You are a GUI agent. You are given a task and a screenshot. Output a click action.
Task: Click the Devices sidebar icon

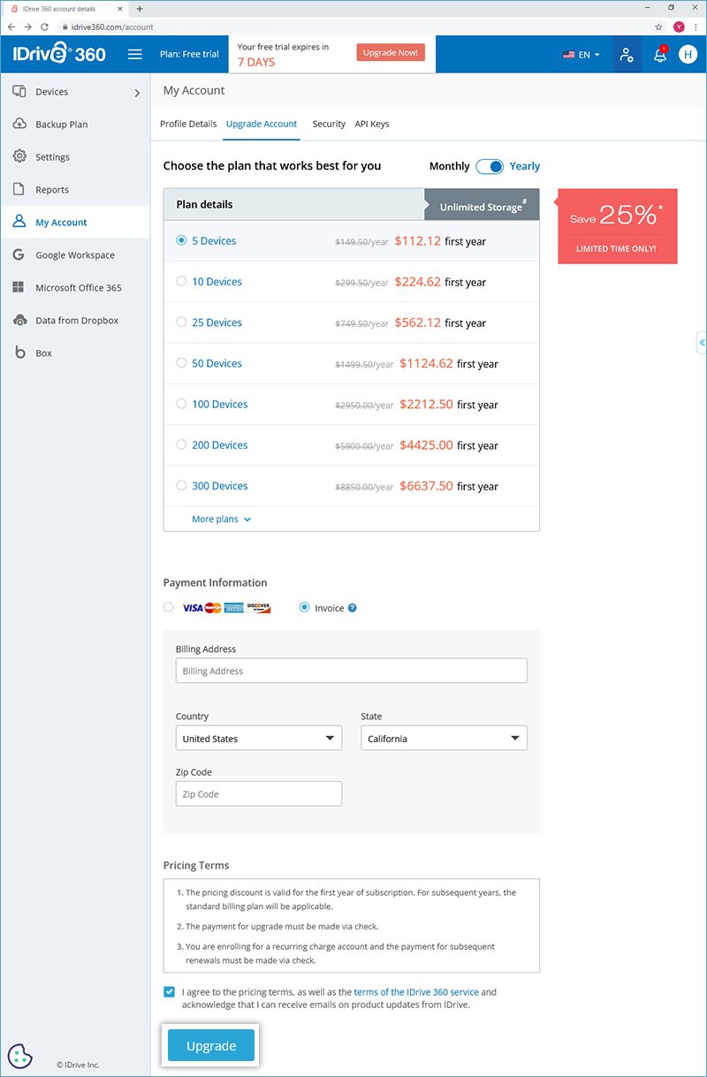coord(19,92)
